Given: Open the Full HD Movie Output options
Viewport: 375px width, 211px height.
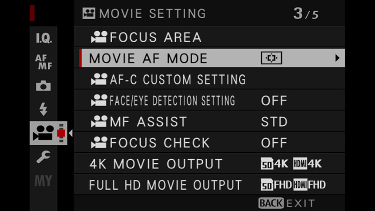Looking at the screenshot, I should pos(209,185).
